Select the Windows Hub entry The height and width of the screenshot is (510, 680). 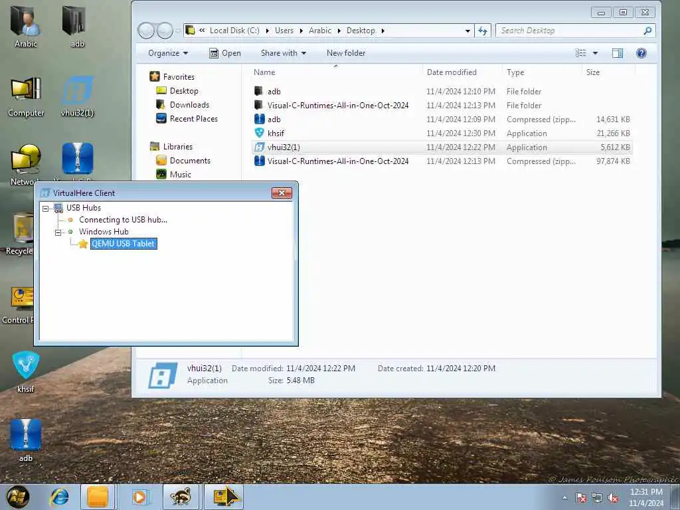(x=104, y=232)
